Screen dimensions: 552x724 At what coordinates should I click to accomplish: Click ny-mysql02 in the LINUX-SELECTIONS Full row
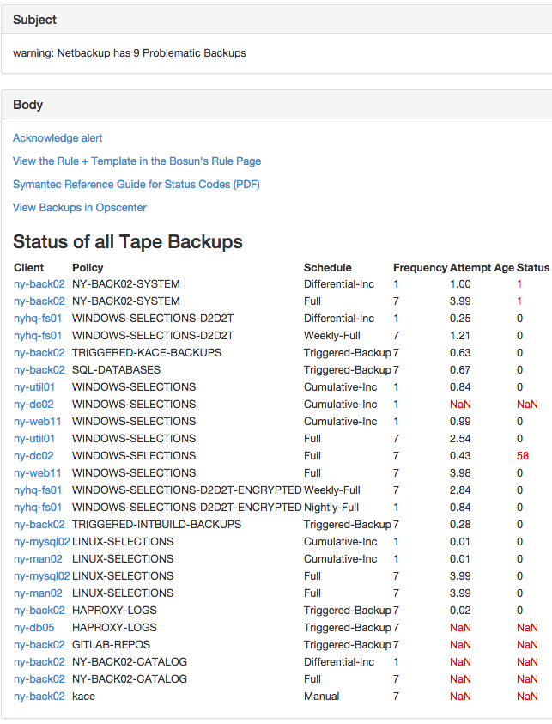(41, 576)
